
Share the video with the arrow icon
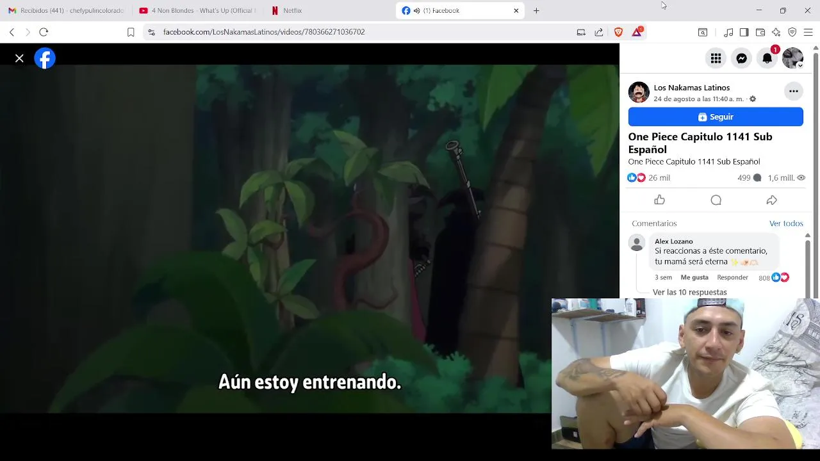771,200
